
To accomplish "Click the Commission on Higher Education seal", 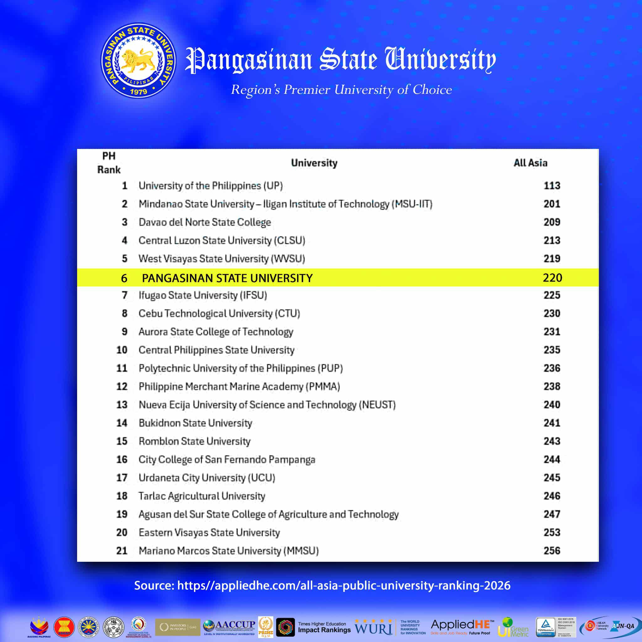I will pos(88,627).
